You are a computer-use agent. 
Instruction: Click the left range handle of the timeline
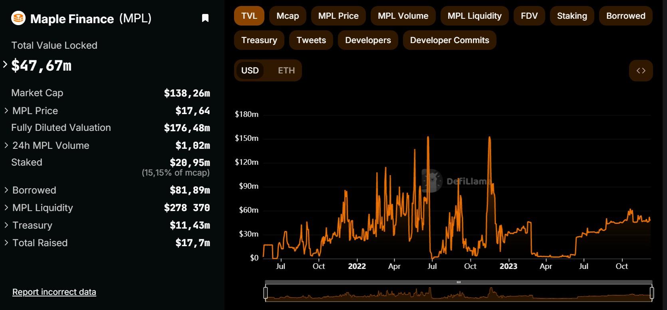point(266,293)
